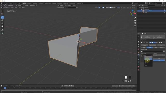Image resolution: width=166 pixels, height=93 pixels.
Task: Select the Transform tool in the toolbar
Action: coord(2,26)
